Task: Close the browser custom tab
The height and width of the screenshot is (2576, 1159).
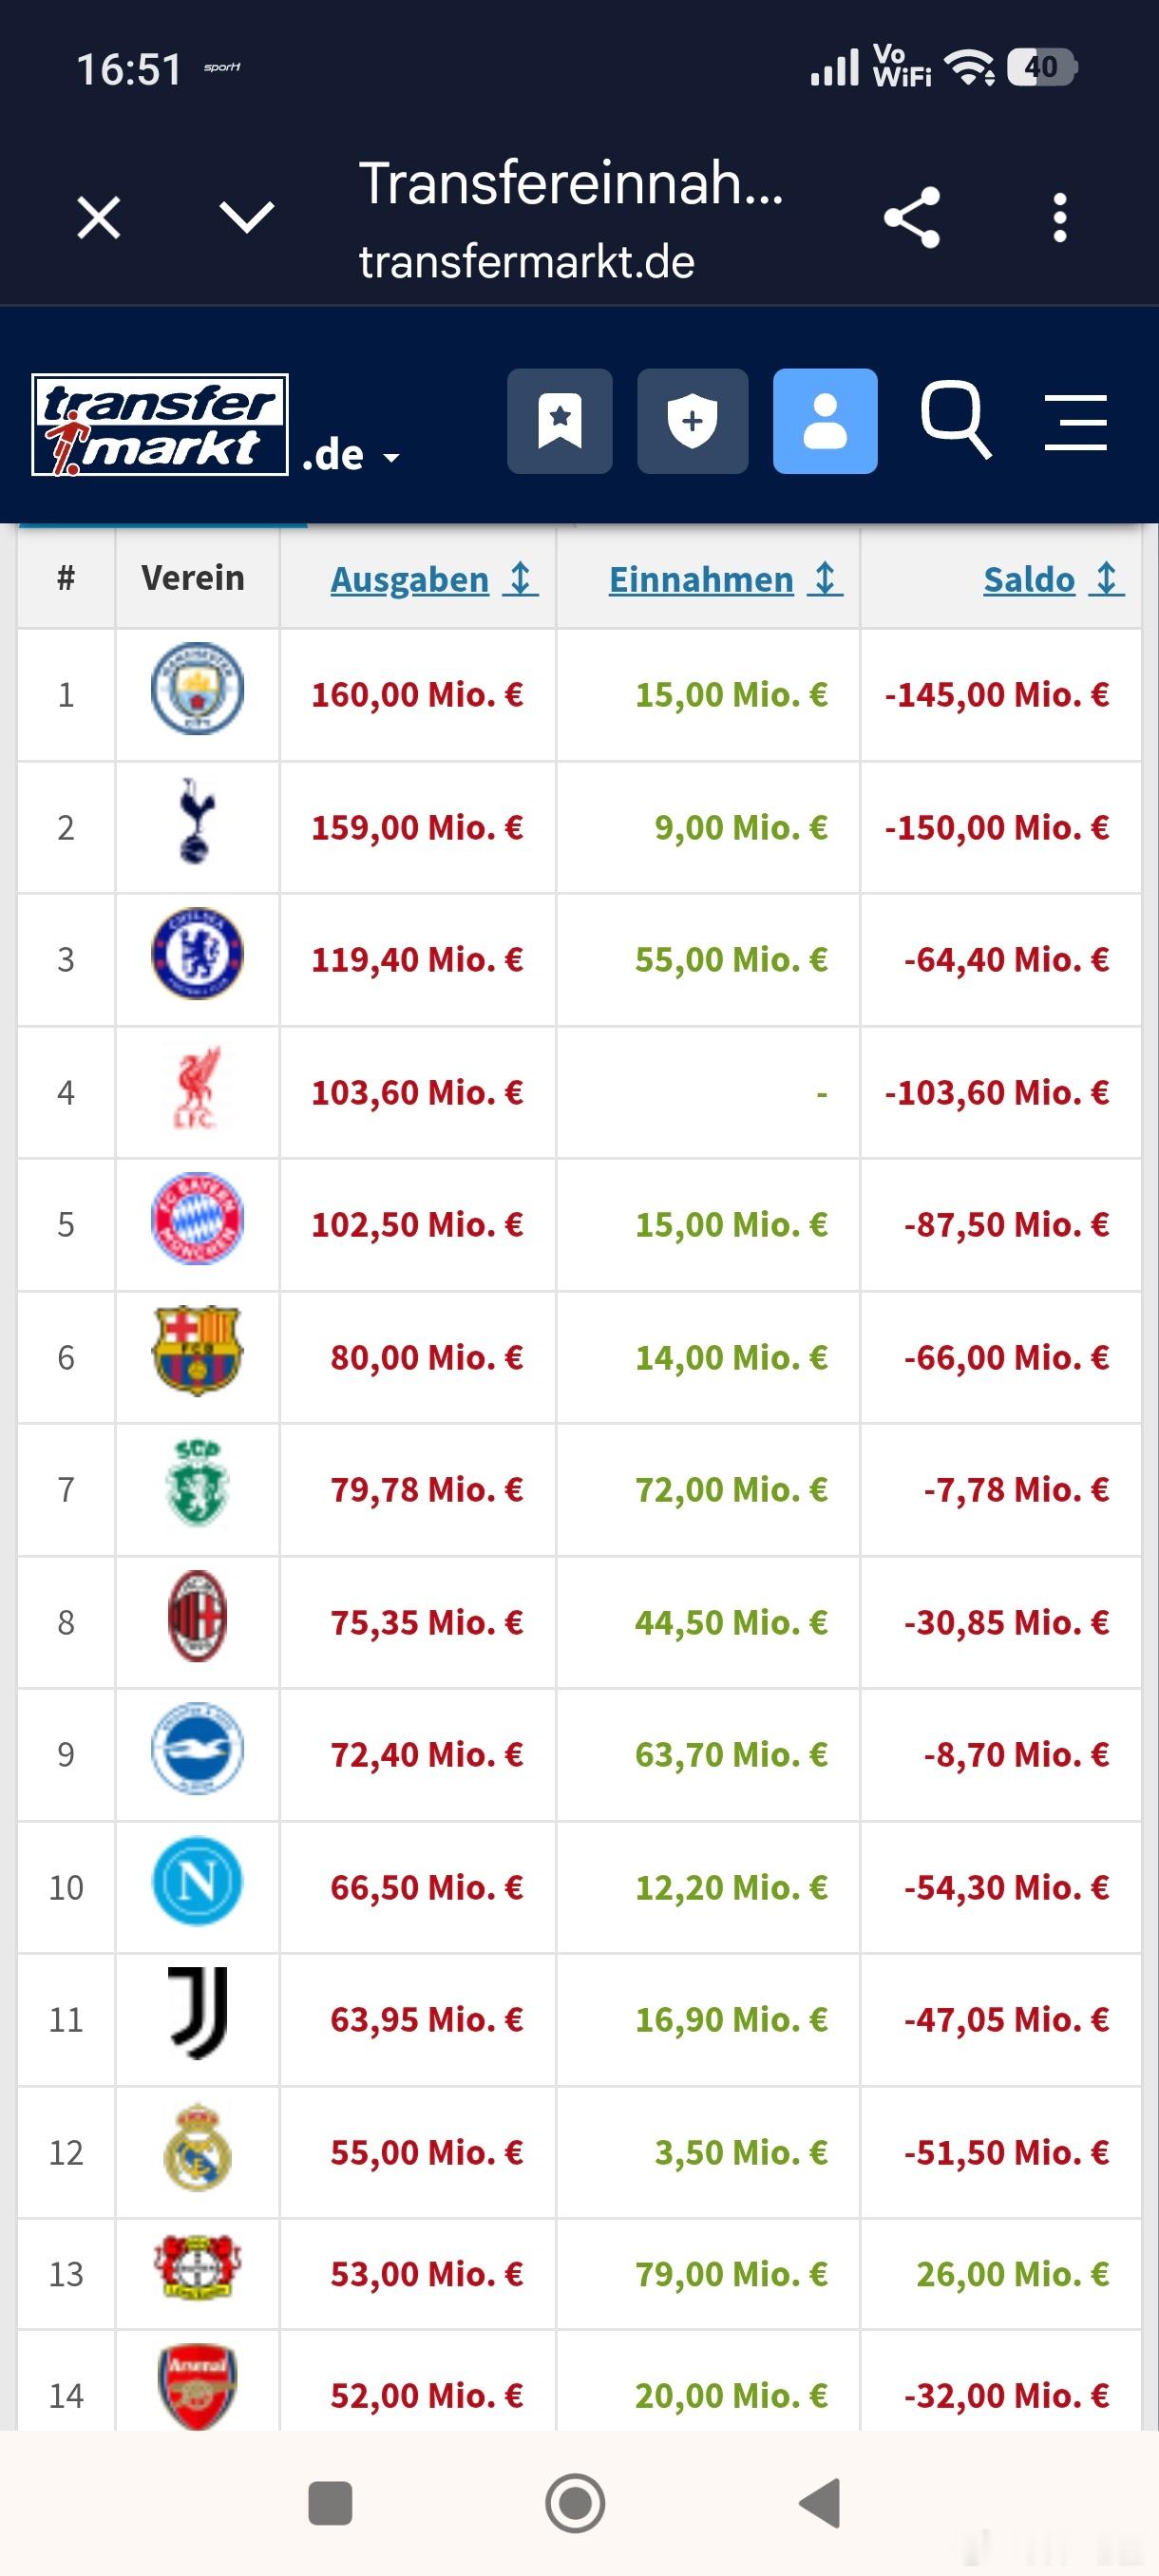Action: 99,217
